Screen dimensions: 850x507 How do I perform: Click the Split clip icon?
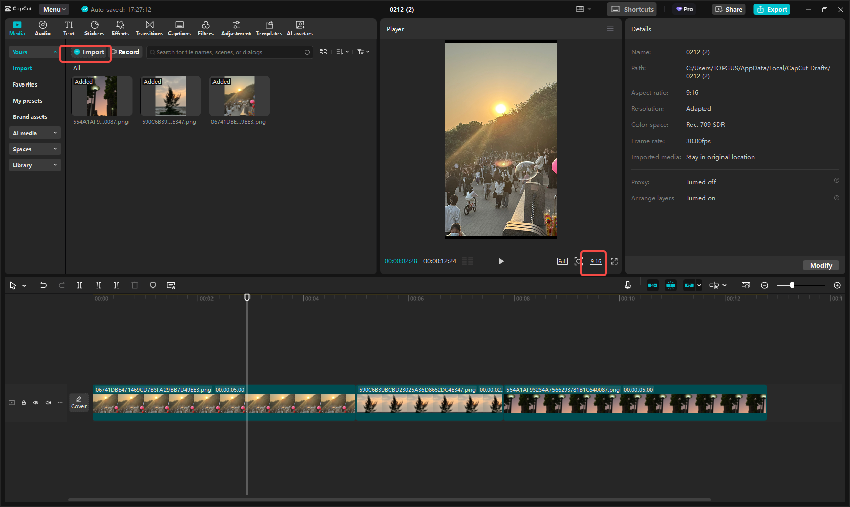tap(80, 285)
